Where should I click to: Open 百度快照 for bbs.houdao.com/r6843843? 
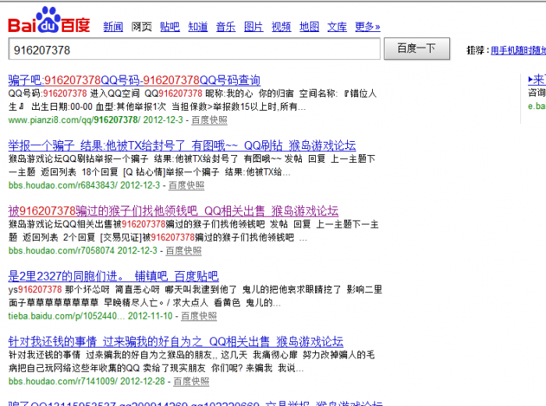click(186, 185)
